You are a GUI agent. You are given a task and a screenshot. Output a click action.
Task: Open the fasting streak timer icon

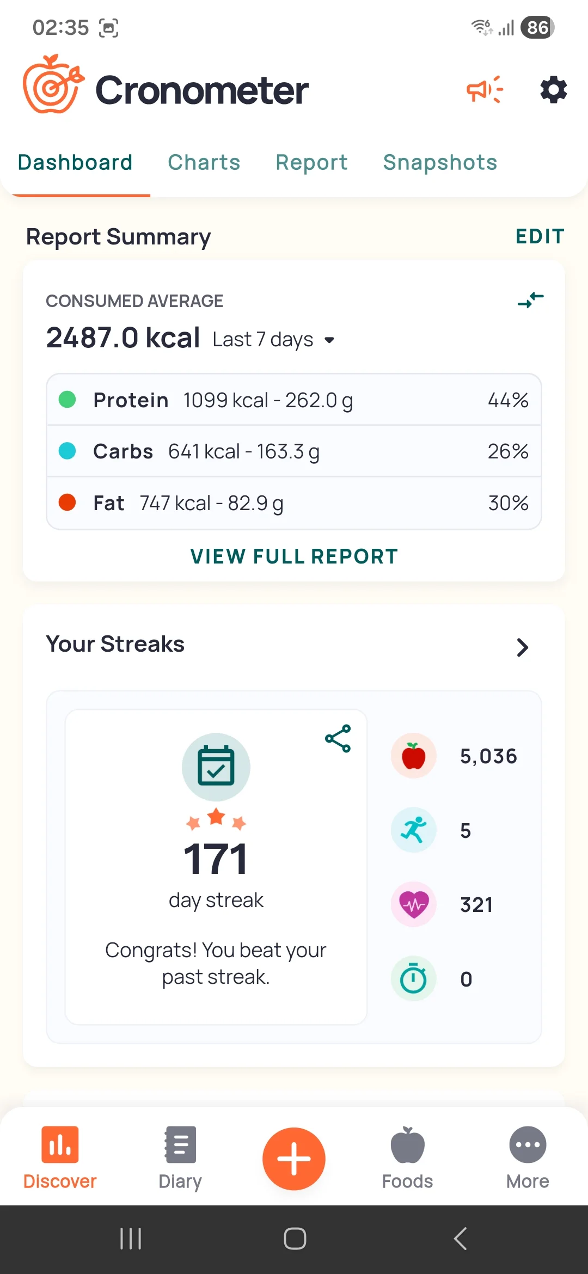click(x=414, y=979)
